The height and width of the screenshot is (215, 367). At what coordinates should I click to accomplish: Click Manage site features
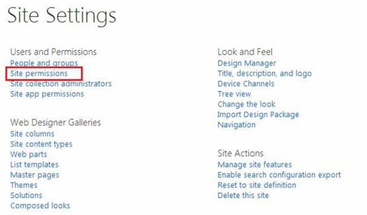click(255, 165)
